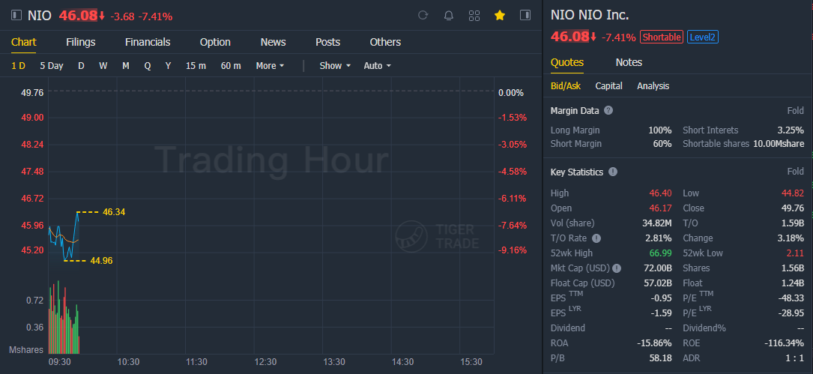Click the 44.96 low price marker
Image resolution: width=813 pixels, height=374 pixels.
[101, 260]
